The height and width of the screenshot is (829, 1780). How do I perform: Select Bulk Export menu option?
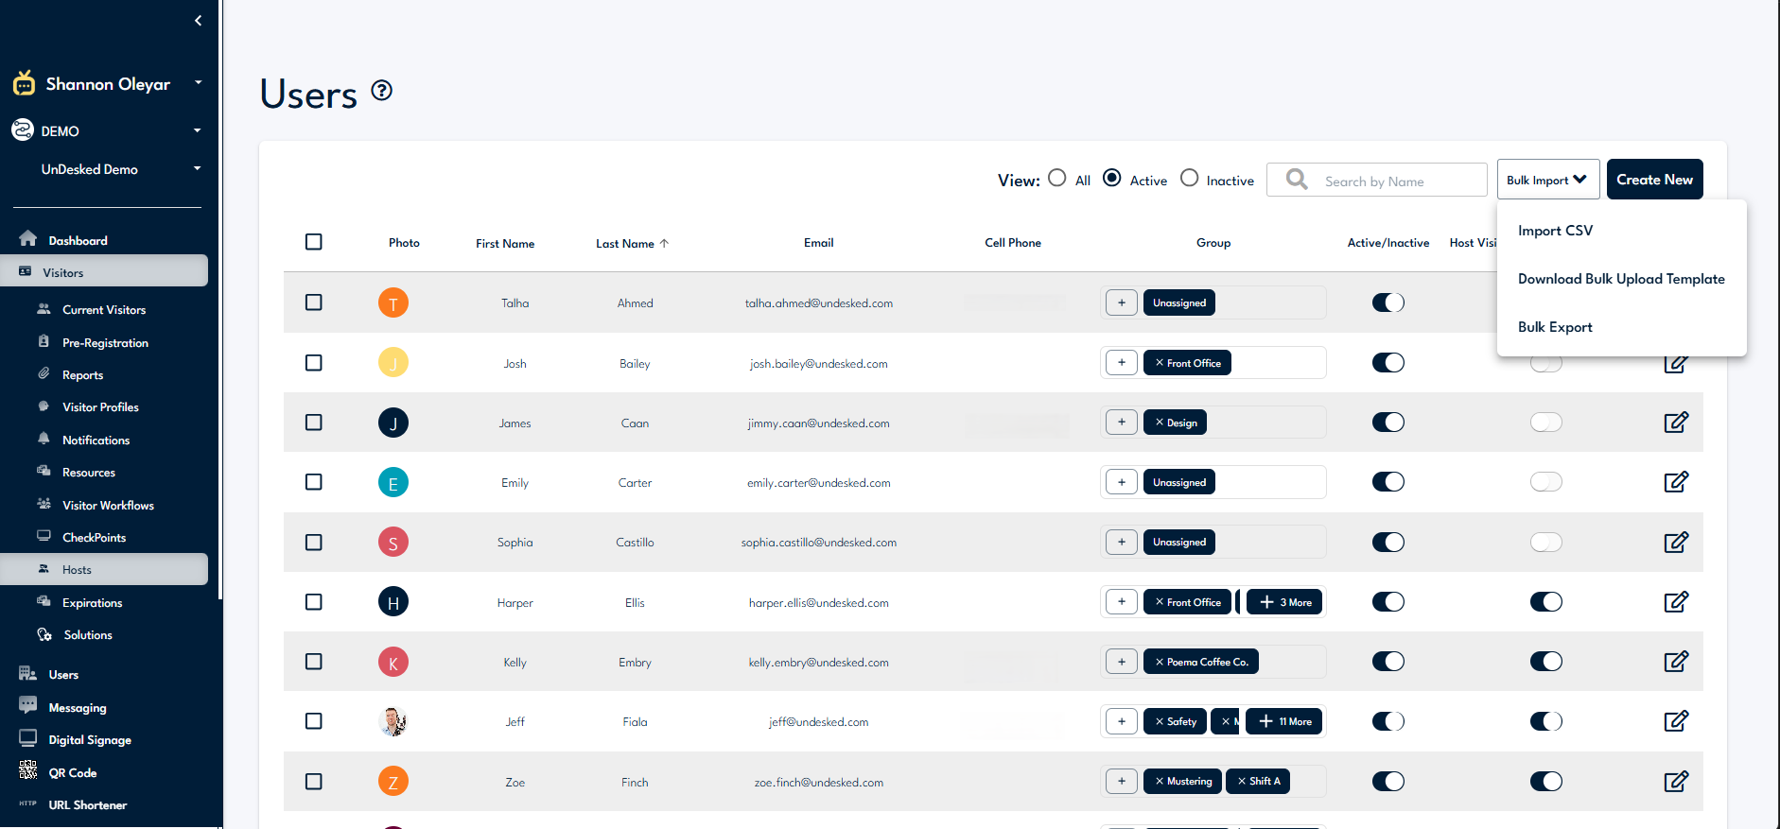pyautogui.click(x=1555, y=327)
